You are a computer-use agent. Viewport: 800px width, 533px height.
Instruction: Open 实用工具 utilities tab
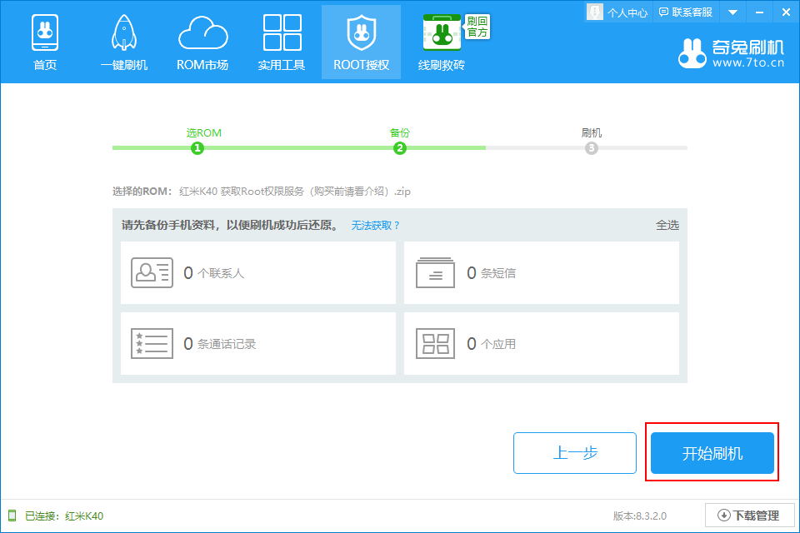coord(282,42)
